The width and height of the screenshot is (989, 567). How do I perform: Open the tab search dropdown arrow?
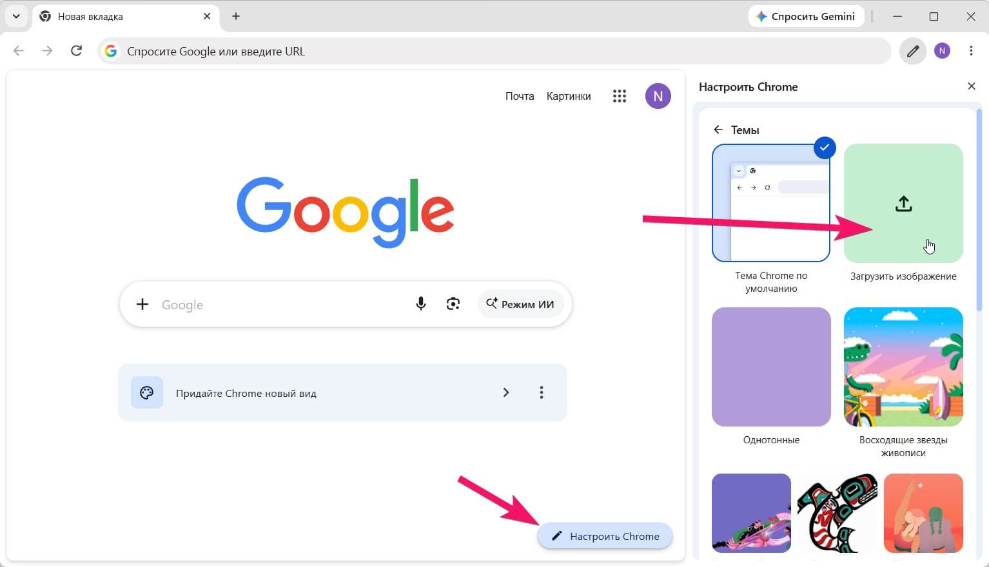[x=16, y=16]
